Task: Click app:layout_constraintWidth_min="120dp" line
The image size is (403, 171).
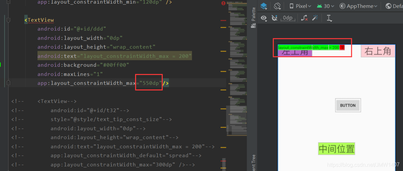Action: pos(105,2)
